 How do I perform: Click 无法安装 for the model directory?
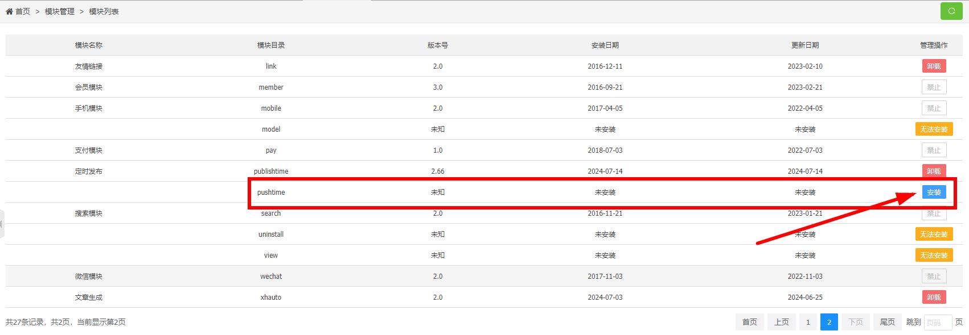click(934, 129)
